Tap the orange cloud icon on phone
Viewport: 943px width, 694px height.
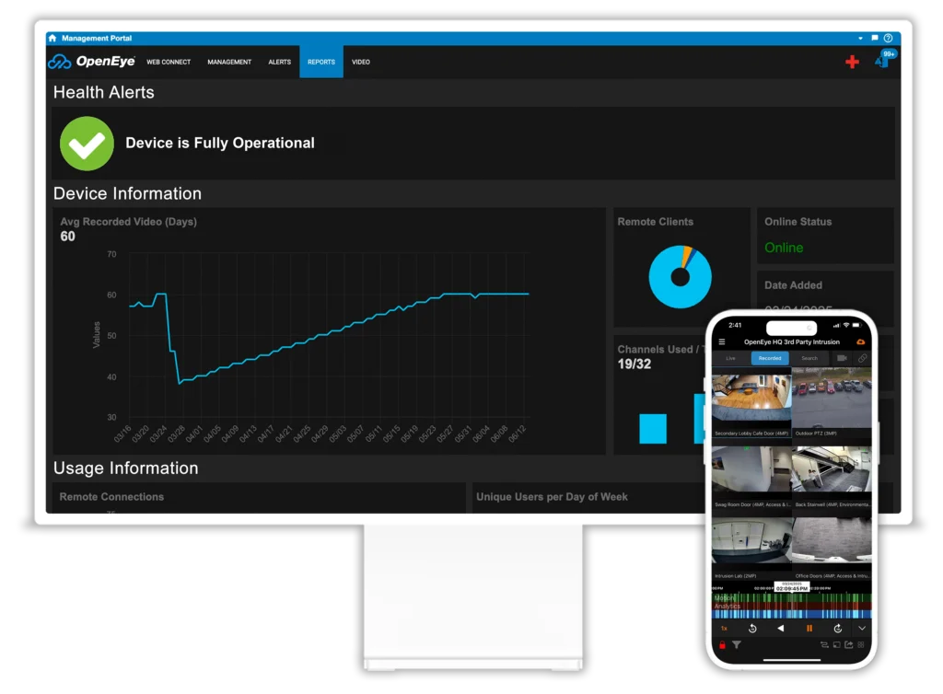tap(861, 341)
